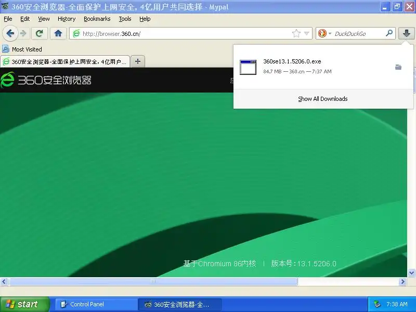The height and width of the screenshot is (312, 416).
Task: Click the taskbar clock 7:38 AM
Action: [x=397, y=304]
